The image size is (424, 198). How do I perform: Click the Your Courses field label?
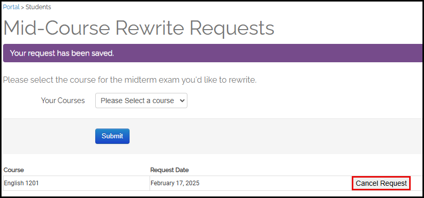63,101
